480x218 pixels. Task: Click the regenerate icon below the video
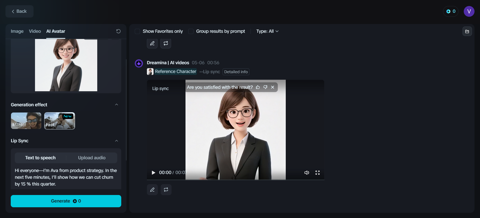coord(166,190)
